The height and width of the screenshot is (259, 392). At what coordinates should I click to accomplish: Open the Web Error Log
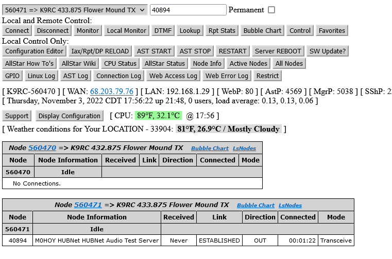click(227, 76)
